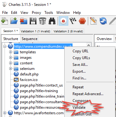The height and width of the screenshot is (117, 116).
Task: Select page.php?title=resources request
Action: 40,107
